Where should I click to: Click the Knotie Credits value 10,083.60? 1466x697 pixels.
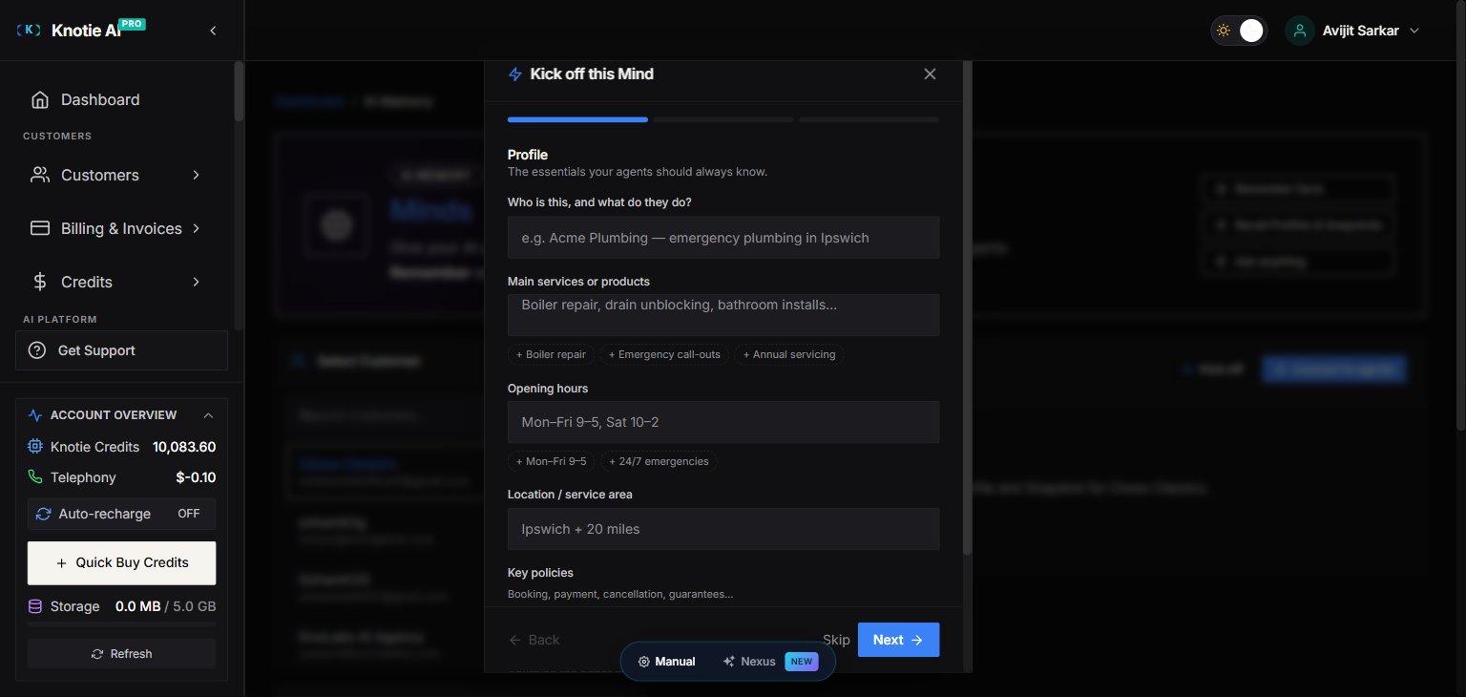(184, 446)
